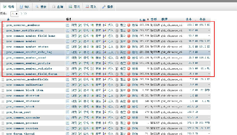This screenshot has width=237, height=135.
Task: Open the 操作 (Operations) tab
Action: [x=108, y=6]
